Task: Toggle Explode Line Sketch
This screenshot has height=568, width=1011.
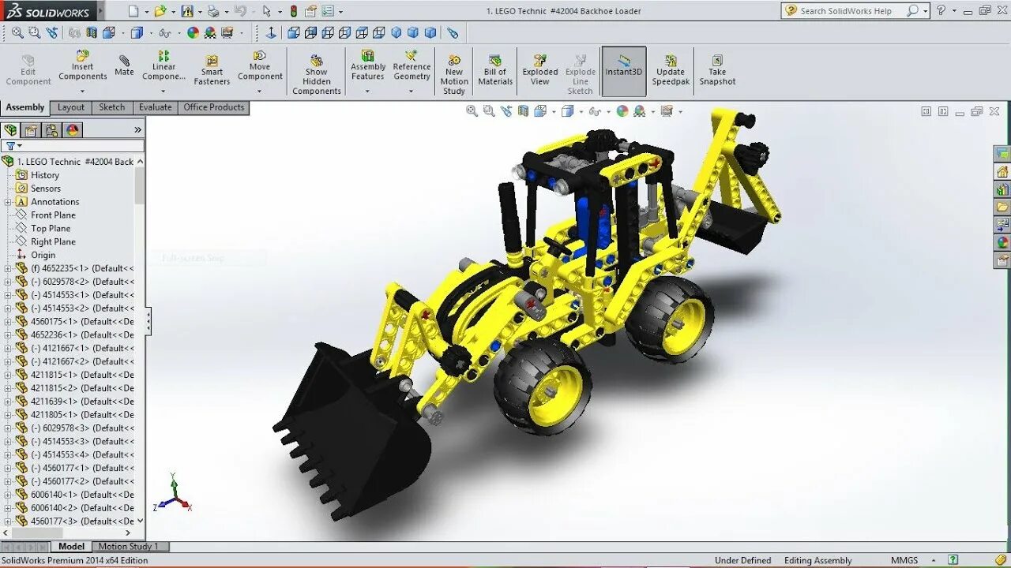Action: [x=580, y=75]
